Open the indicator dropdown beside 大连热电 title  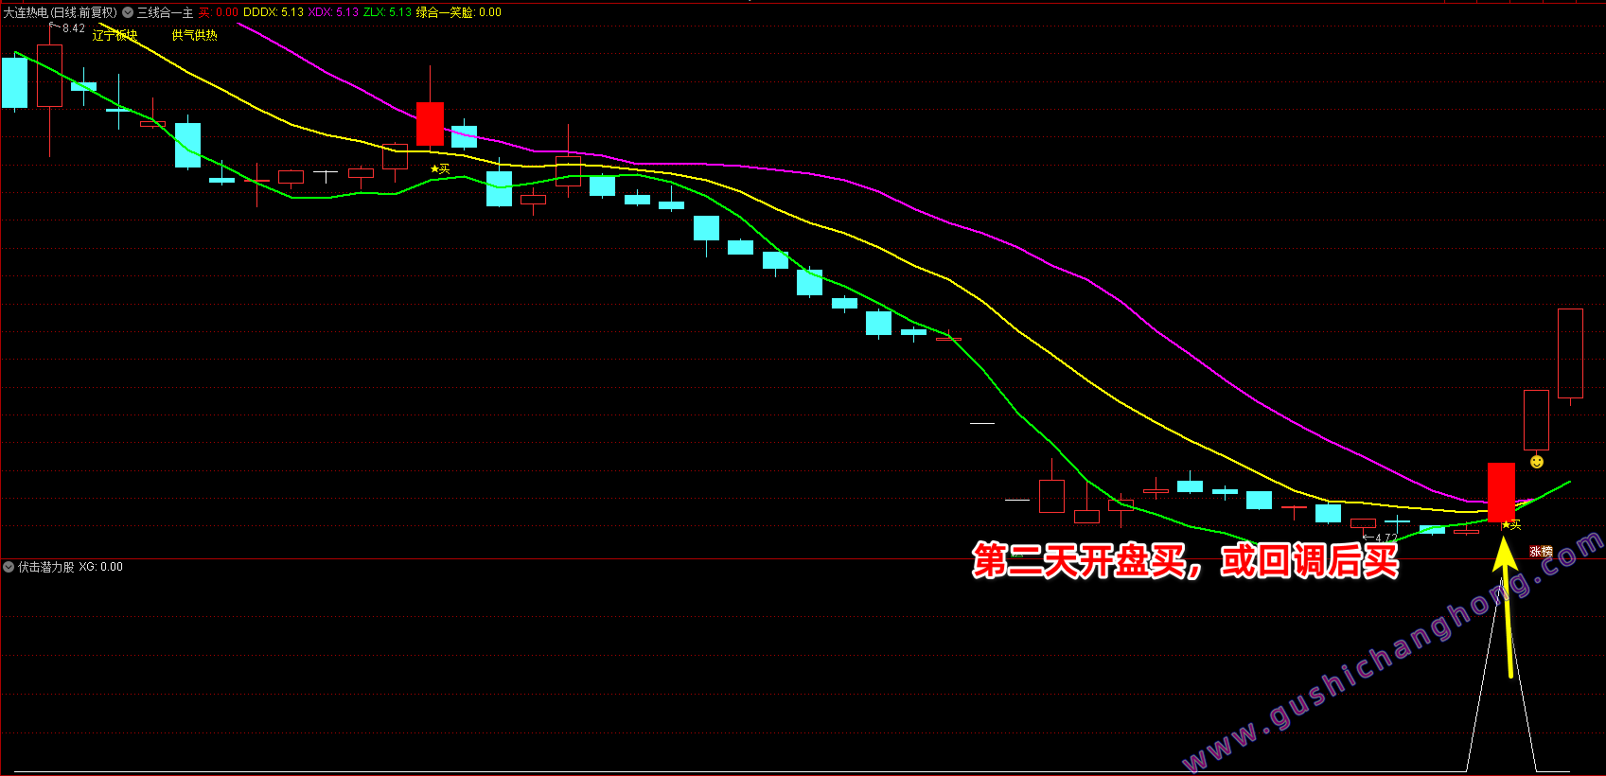128,12
